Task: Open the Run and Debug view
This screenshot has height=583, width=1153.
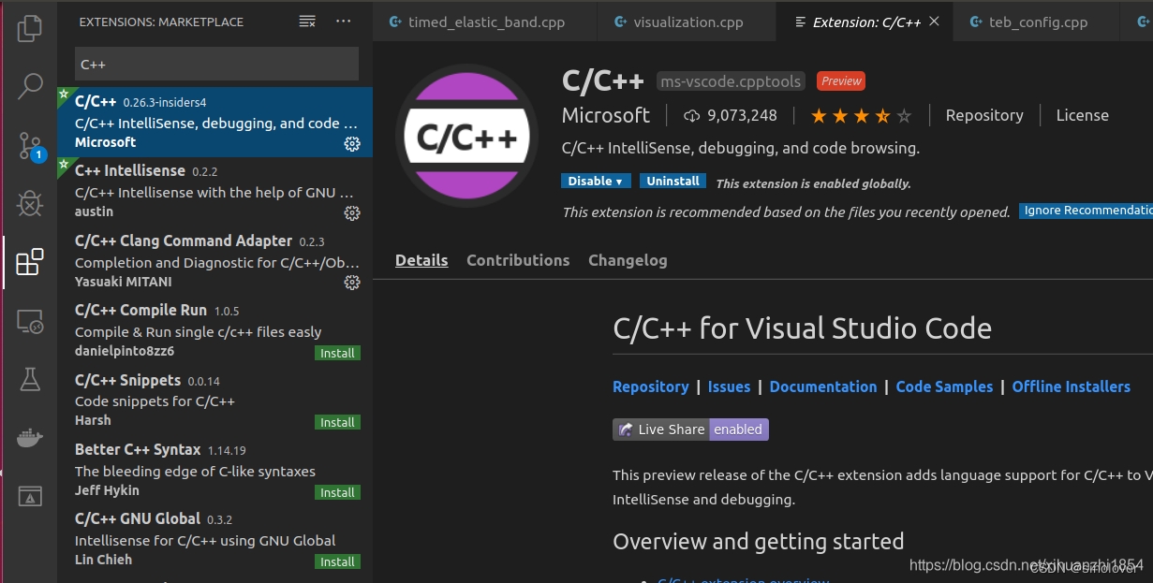Action: (x=29, y=203)
